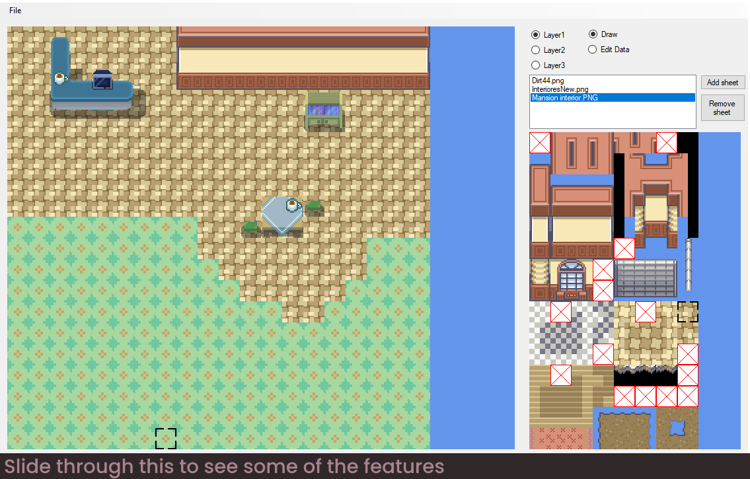Click the cream wall panel on the map

pos(303,60)
